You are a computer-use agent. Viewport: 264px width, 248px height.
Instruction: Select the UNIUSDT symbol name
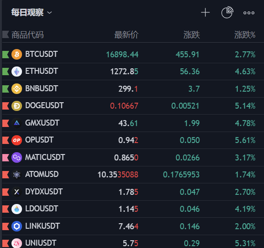pyautogui.click(x=41, y=243)
